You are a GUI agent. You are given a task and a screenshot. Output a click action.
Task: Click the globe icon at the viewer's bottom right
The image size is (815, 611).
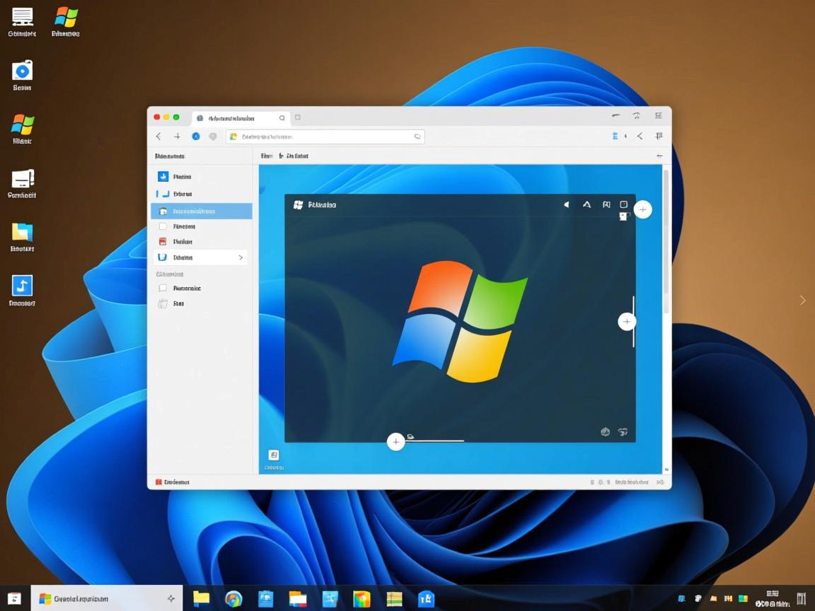pyautogui.click(x=606, y=431)
